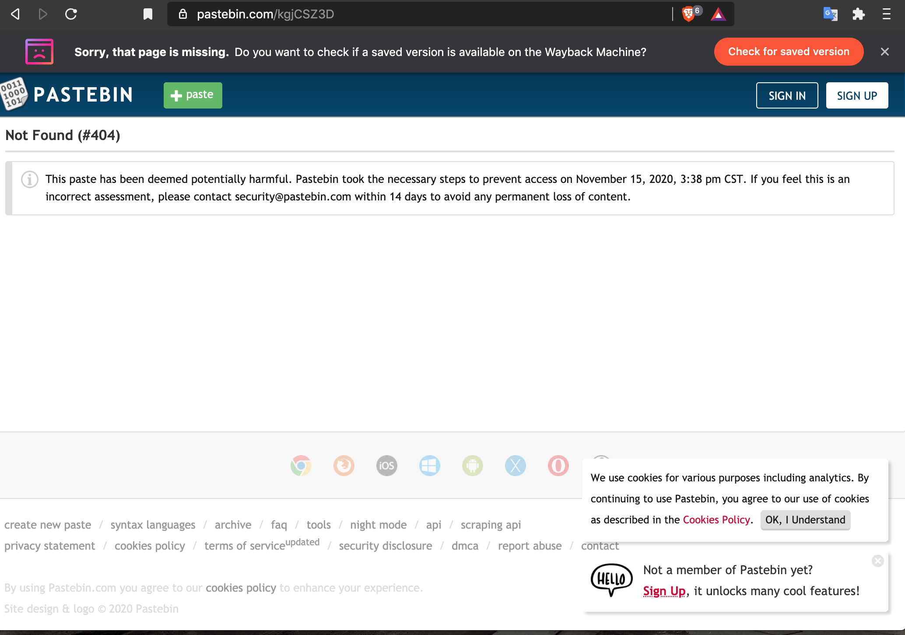Click the macOS X app icon

point(516,466)
